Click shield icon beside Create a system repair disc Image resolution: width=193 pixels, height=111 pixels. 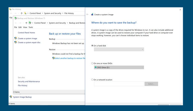click(x=15, y=42)
